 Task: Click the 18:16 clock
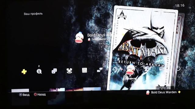point(180,5)
